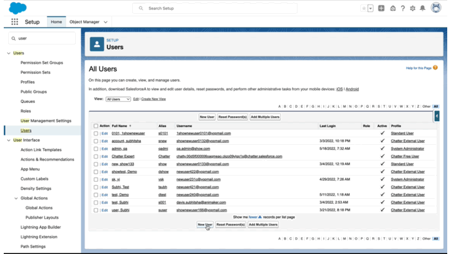
Task: Check the box for showtest, Demo row
Action: 96,172
